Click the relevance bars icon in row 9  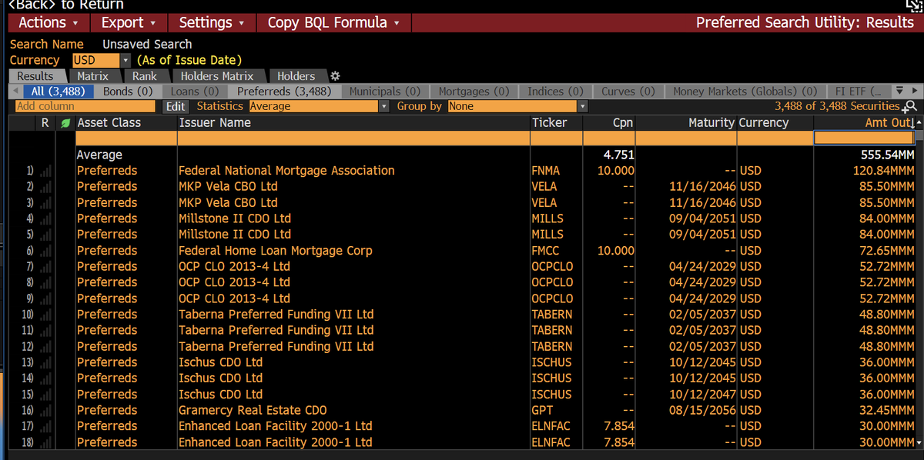click(44, 298)
